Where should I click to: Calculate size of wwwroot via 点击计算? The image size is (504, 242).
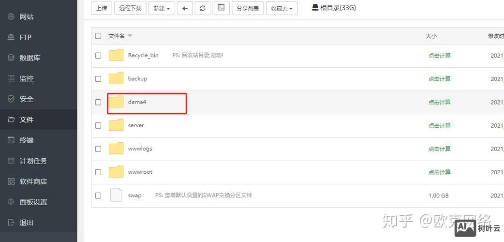(x=439, y=172)
